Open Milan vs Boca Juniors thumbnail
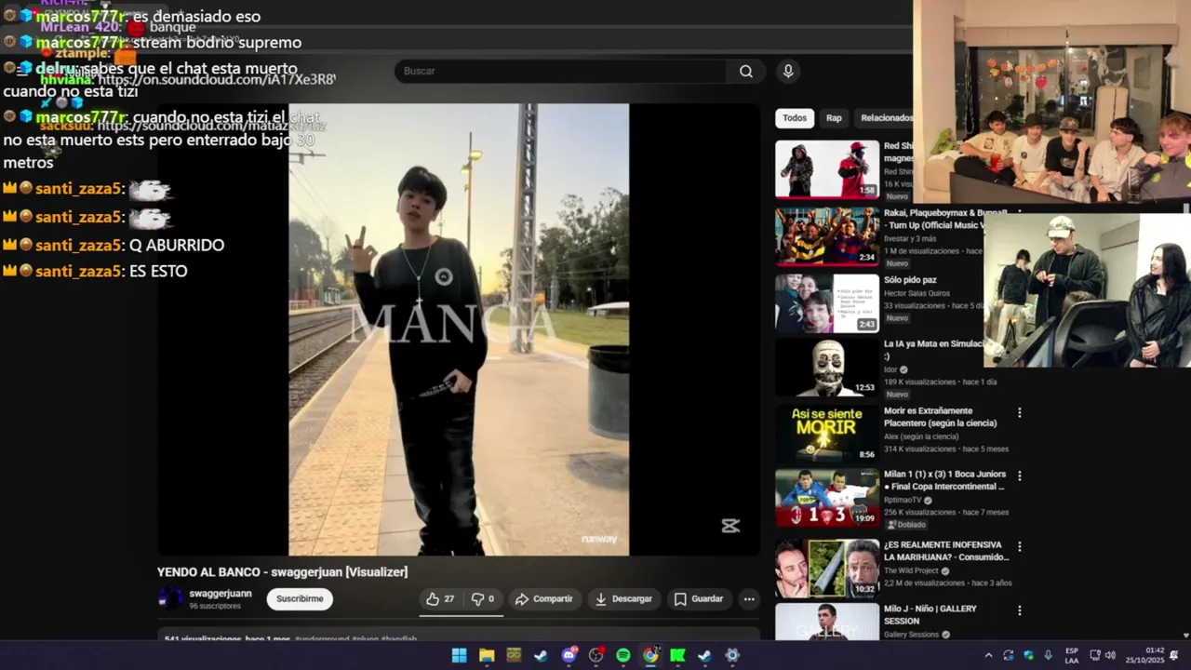 (x=827, y=498)
